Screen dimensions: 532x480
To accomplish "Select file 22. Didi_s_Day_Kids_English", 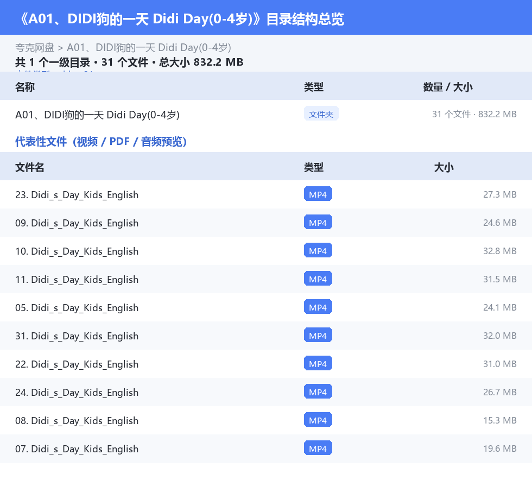I will click(x=77, y=364).
